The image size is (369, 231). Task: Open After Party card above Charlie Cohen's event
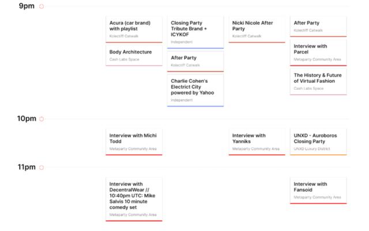pyautogui.click(x=195, y=61)
